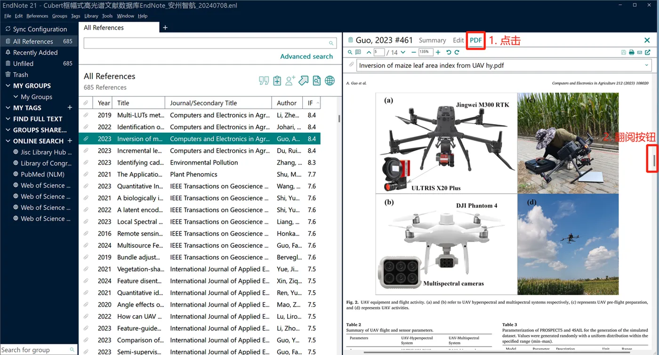Print the PDF with printer icon
Viewport: 659px width, 355px height.
pos(632,52)
